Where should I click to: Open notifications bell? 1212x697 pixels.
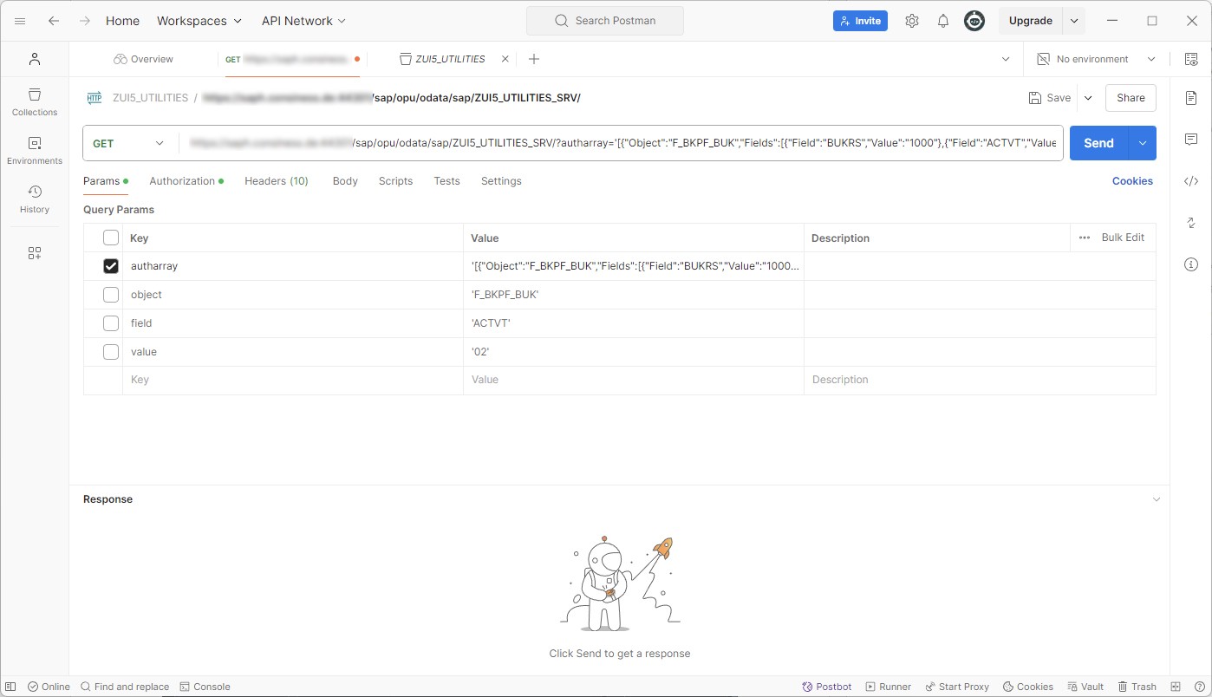943,21
